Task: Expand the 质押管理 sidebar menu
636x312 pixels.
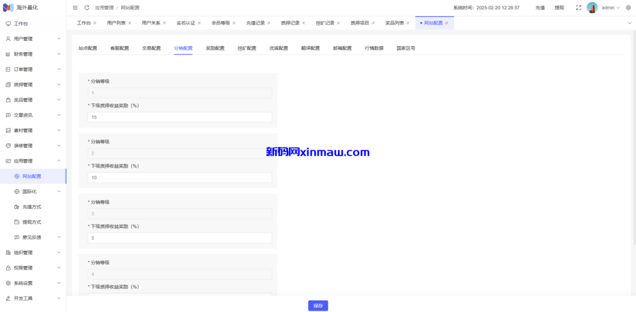Action: 34,85
